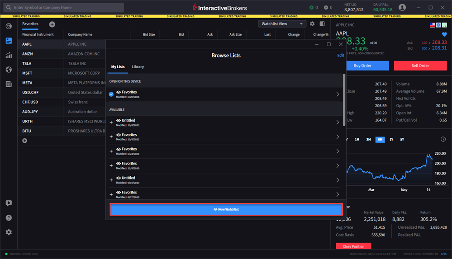Expand Favorites modified 11/4/2019 chevron

(338, 165)
